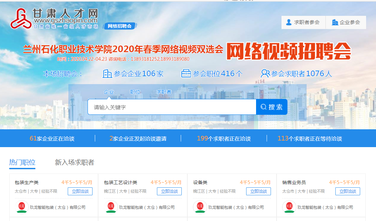Click the fair time and phone line

tap(123, 59)
